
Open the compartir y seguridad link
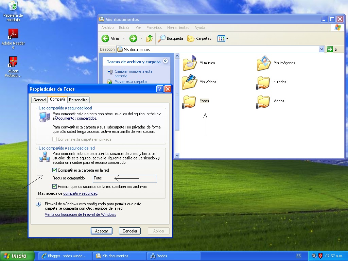tap(80, 193)
